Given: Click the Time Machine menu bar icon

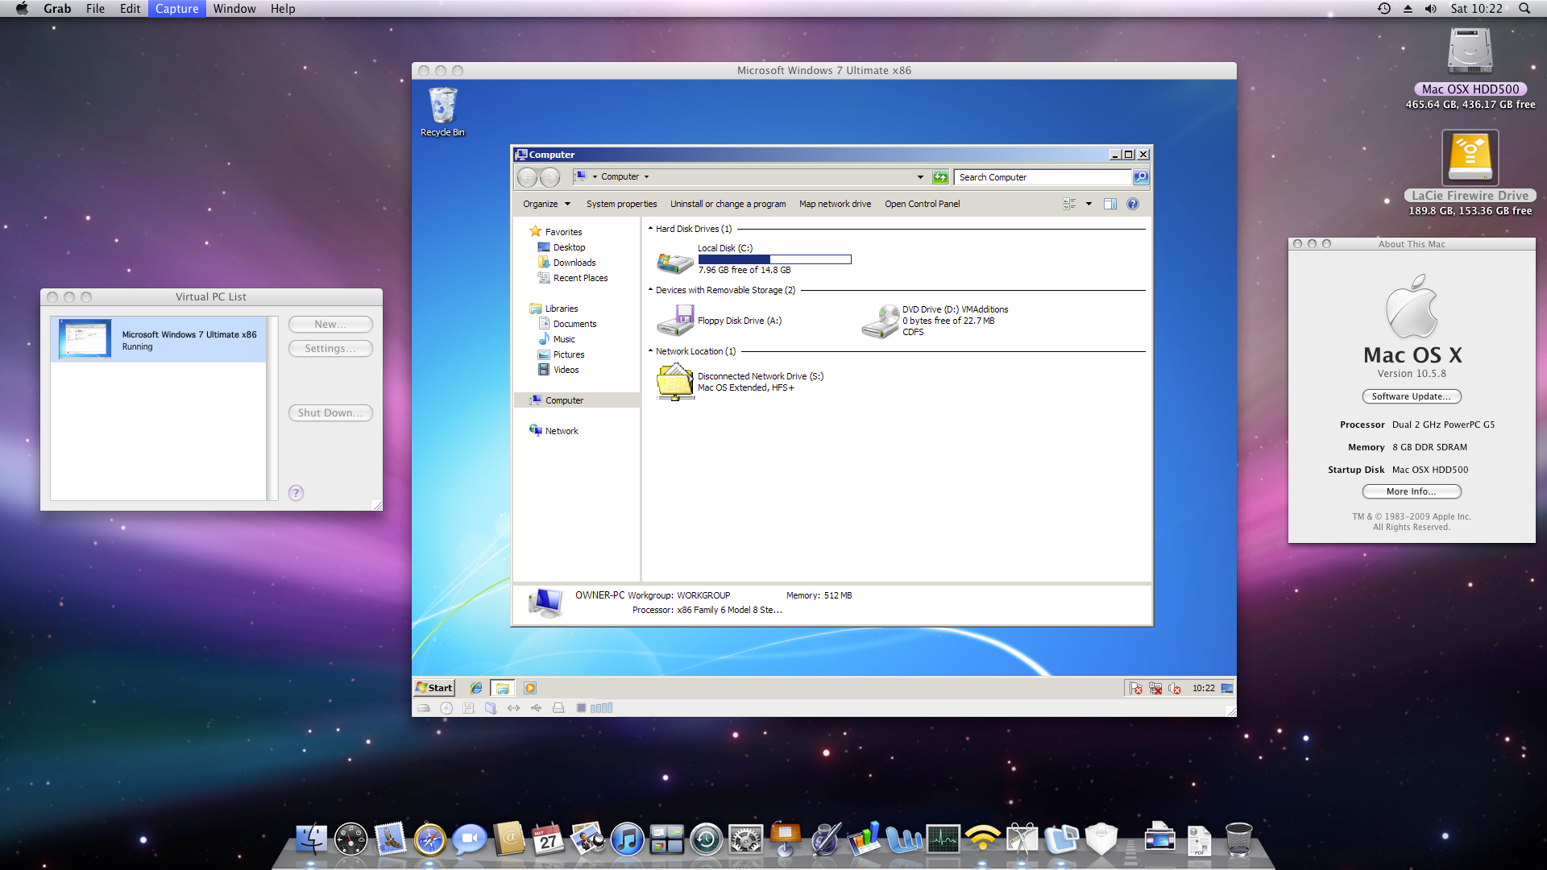Looking at the screenshot, I should (1383, 9).
